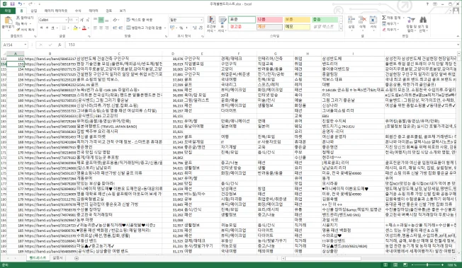Click the AutoSum sigma icon
This screenshot has width=462, height=268.
[x=383, y=18]
